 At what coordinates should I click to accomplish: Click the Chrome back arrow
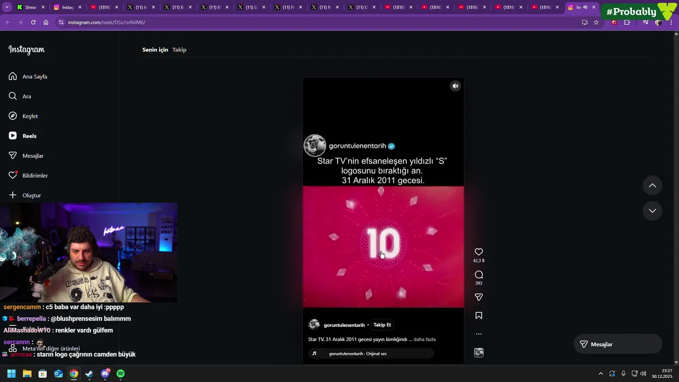click(7, 22)
